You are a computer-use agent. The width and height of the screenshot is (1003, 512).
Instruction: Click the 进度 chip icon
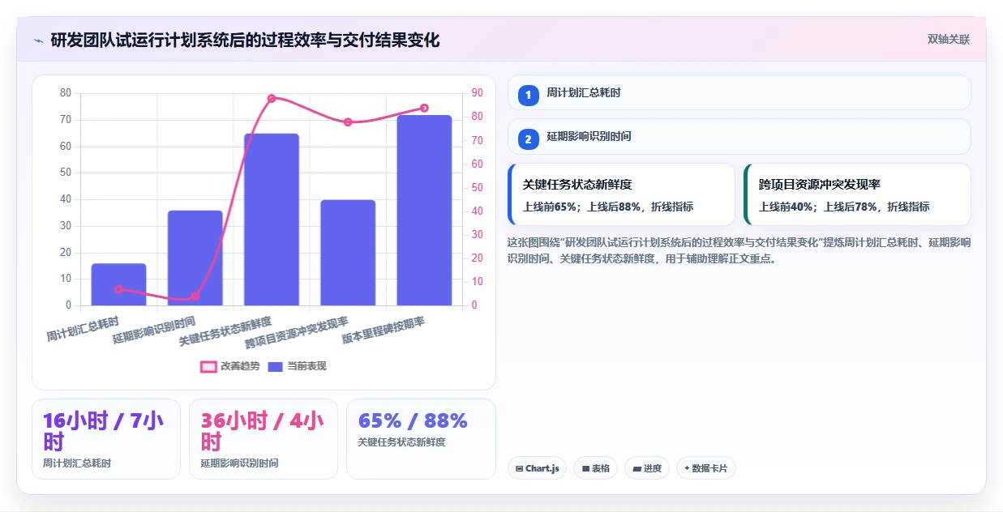[x=637, y=468]
